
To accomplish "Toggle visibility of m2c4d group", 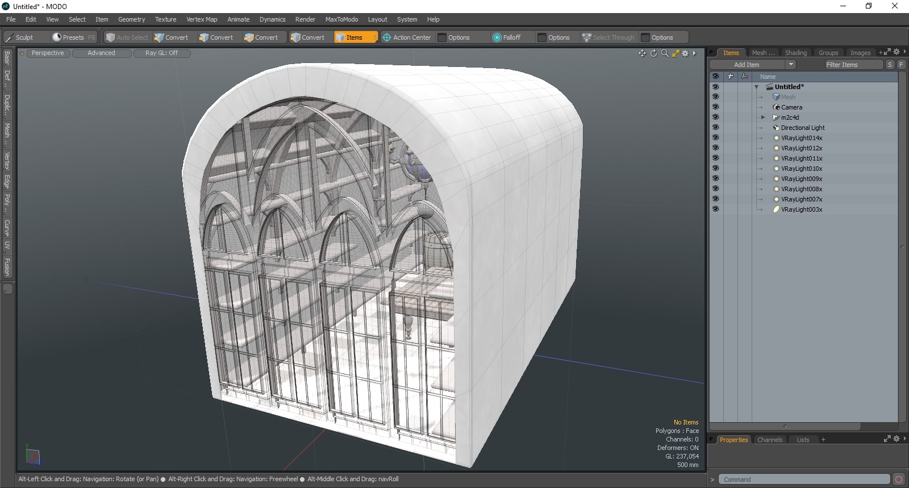I will point(715,117).
